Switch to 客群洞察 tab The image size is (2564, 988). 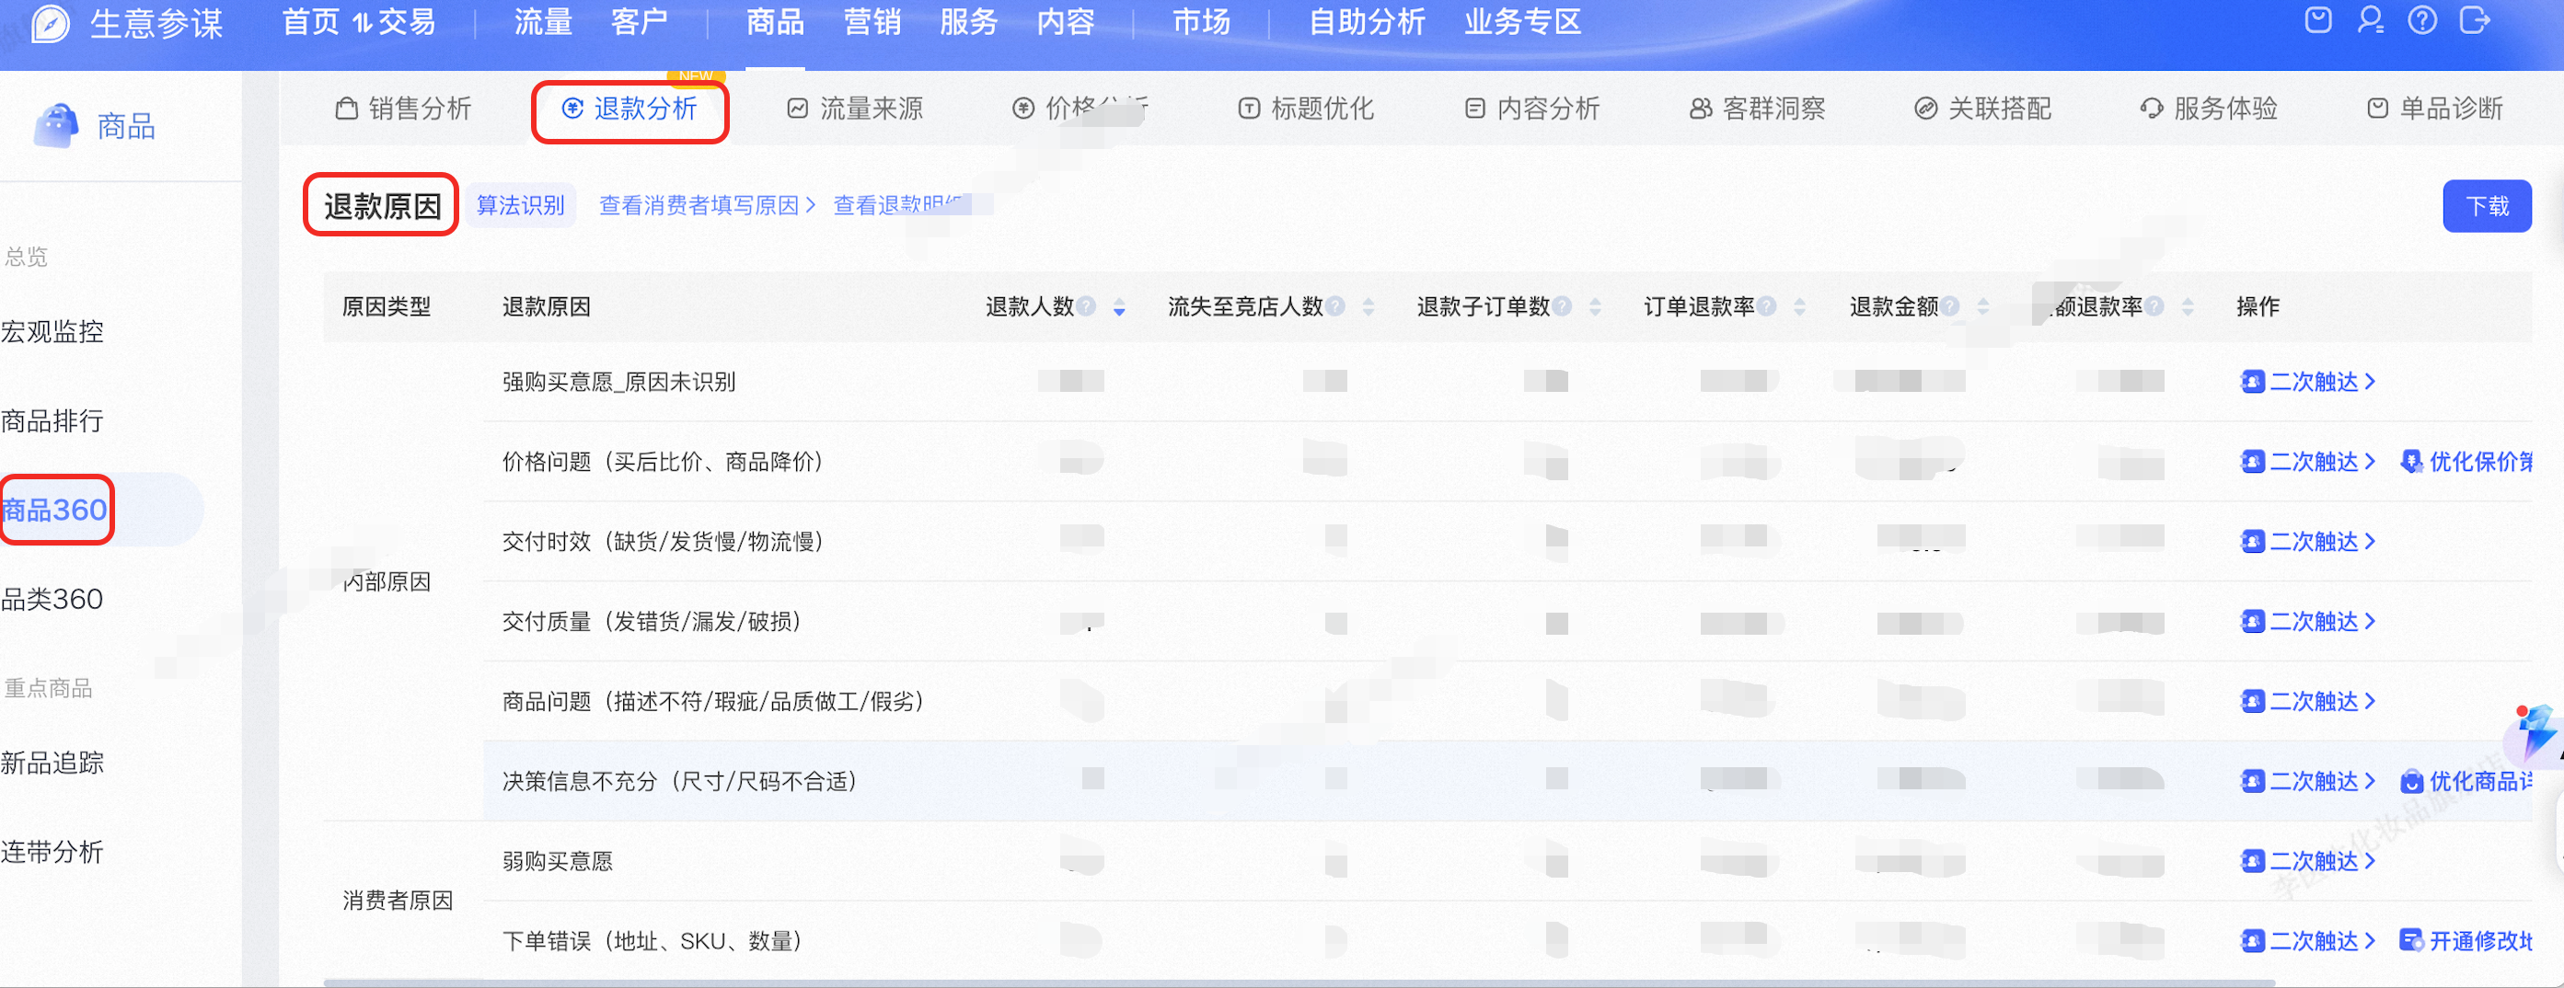pyautogui.click(x=1758, y=109)
